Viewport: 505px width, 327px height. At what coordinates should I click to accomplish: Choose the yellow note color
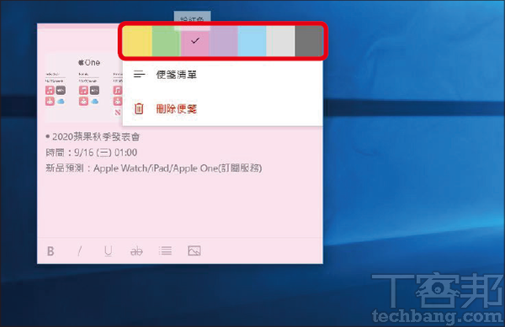pyautogui.click(x=137, y=41)
